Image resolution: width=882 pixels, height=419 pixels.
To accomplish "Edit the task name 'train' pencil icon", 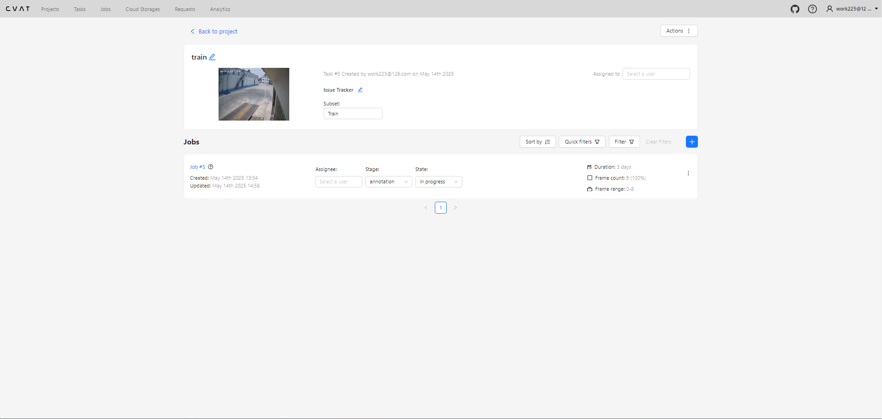I will 212,57.
